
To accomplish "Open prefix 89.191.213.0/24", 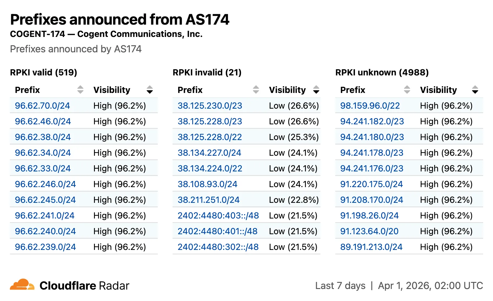I will [x=371, y=247].
